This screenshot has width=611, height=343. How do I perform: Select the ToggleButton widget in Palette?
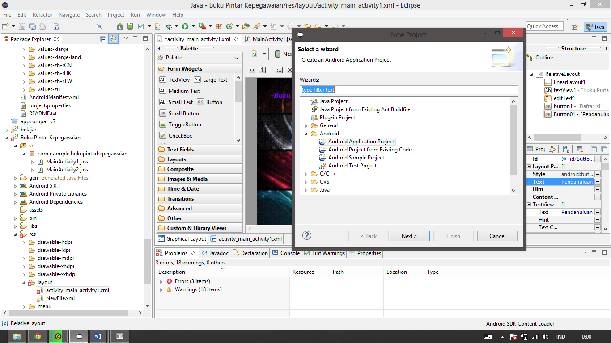pyautogui.click(x=180, y=125)
